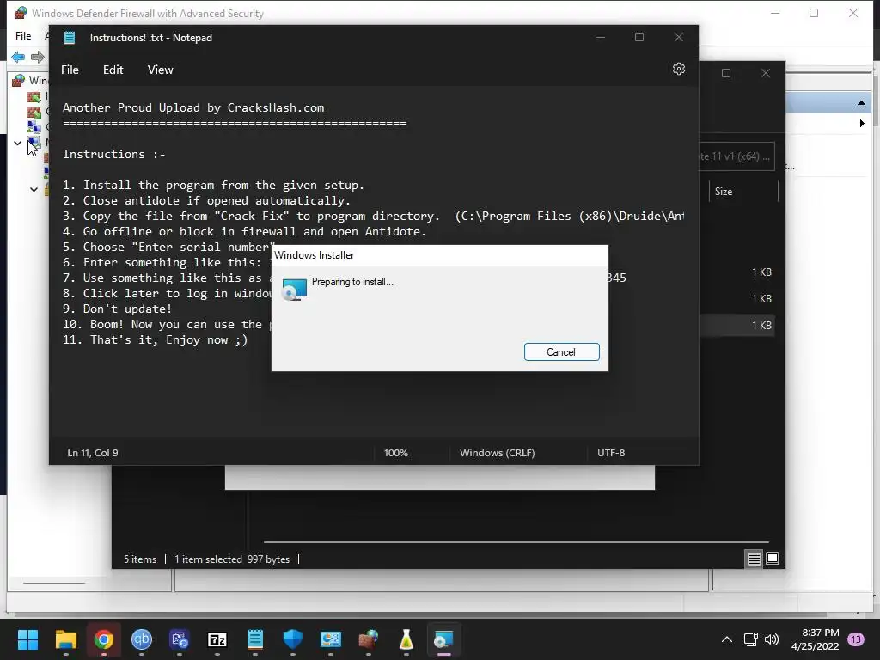The image size is (880, 660).
Task: Switch to Notepad via taskbar icon
Action: click(x=254, y=639)
